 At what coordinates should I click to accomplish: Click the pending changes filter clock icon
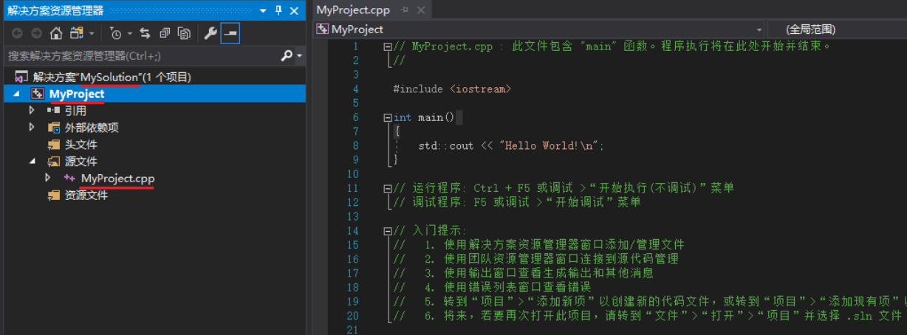point(116,33)
